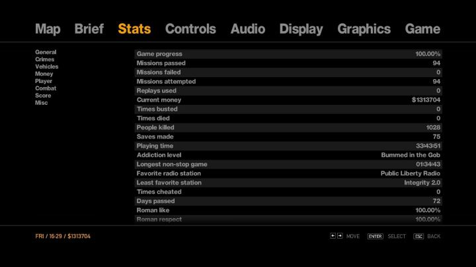
Task: Click the Missions failed row label
Action: pyautogui.click(x=159, y=73)
